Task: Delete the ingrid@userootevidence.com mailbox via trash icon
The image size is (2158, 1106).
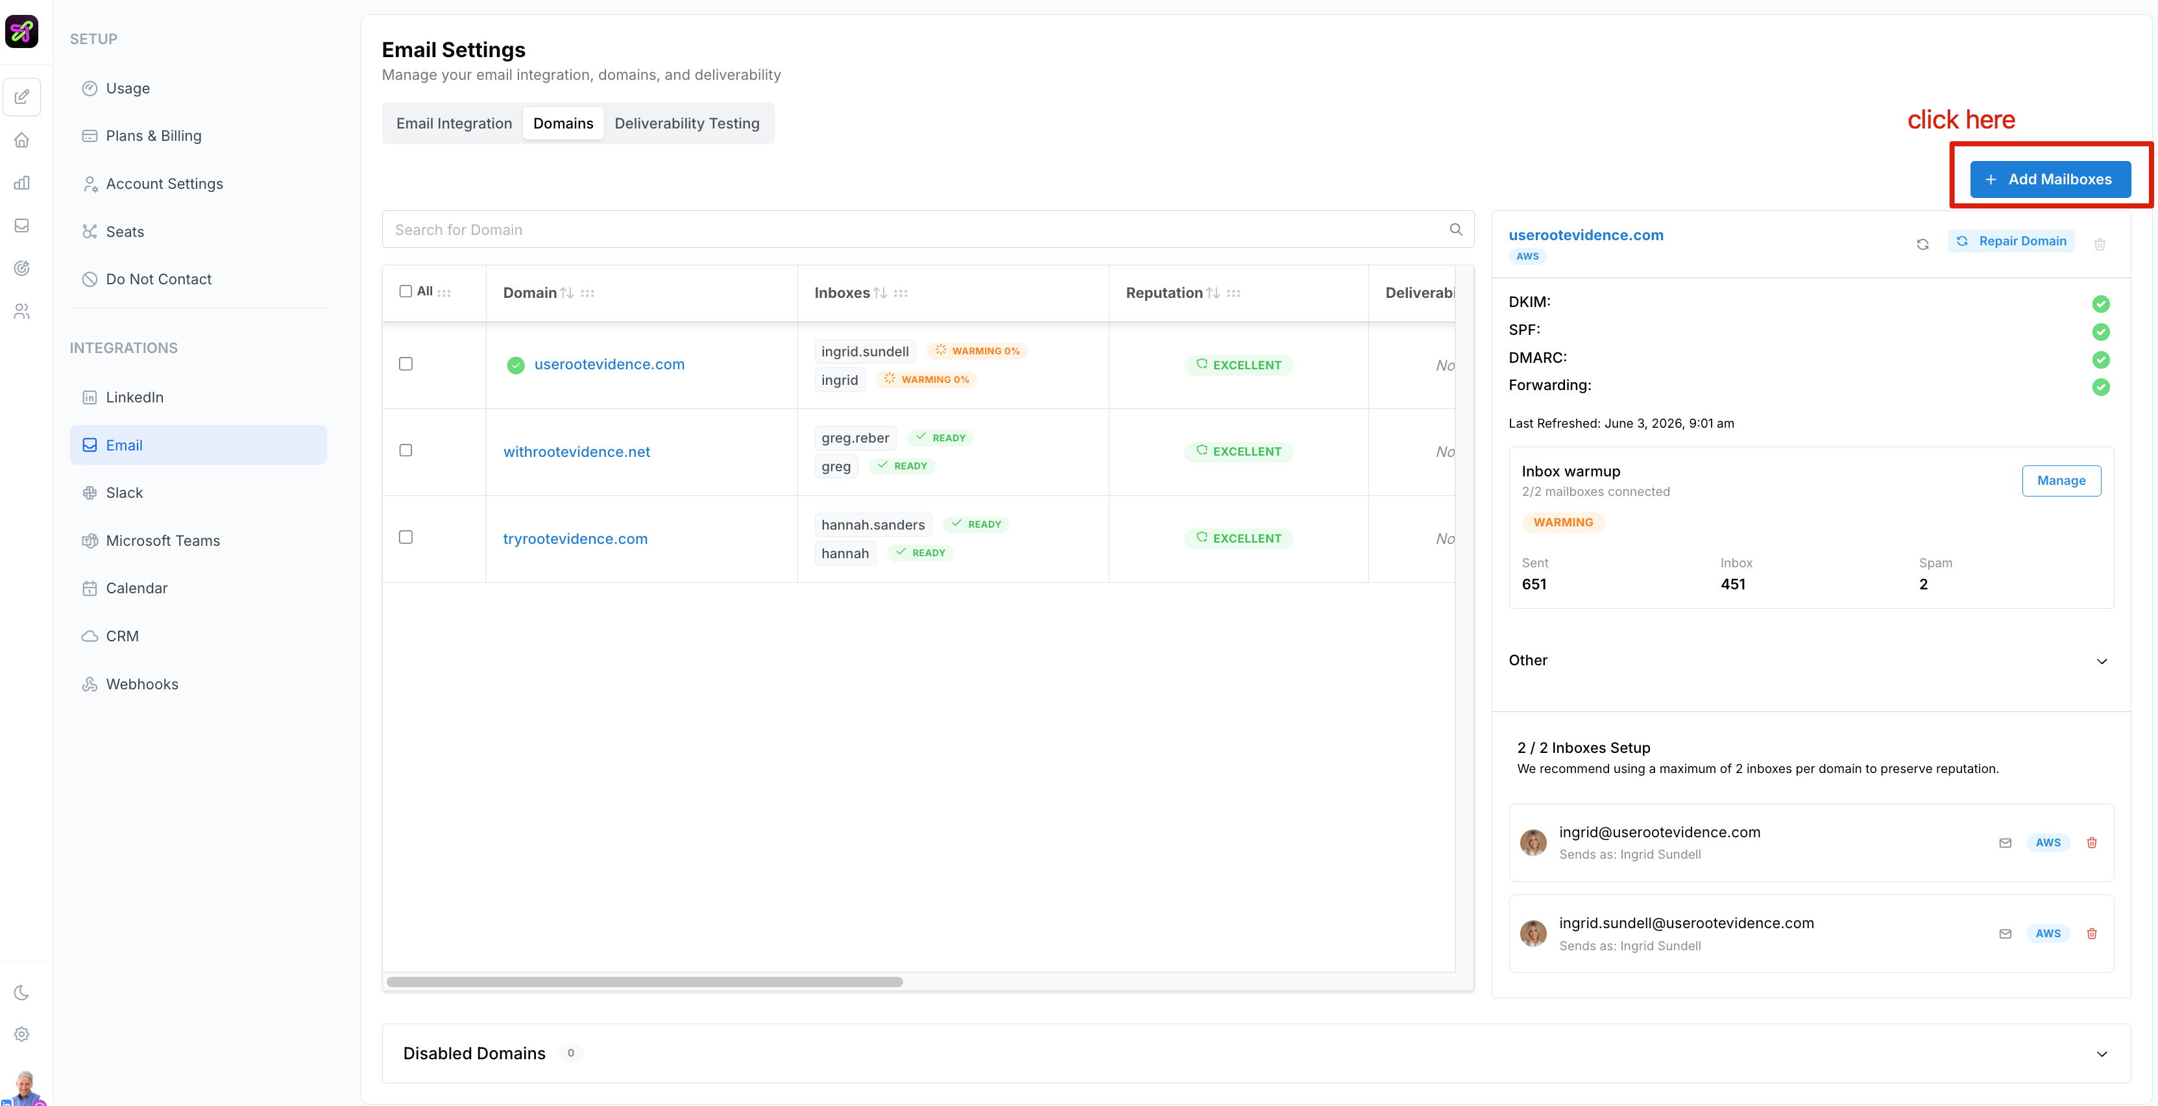Action: [2092, 842]
